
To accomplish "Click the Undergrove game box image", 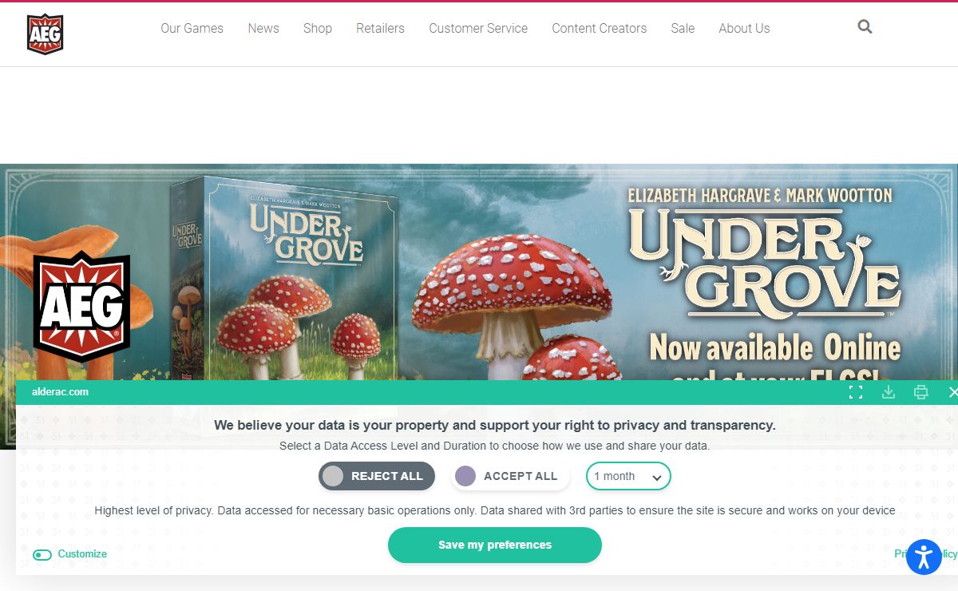I will click(283, 278).
